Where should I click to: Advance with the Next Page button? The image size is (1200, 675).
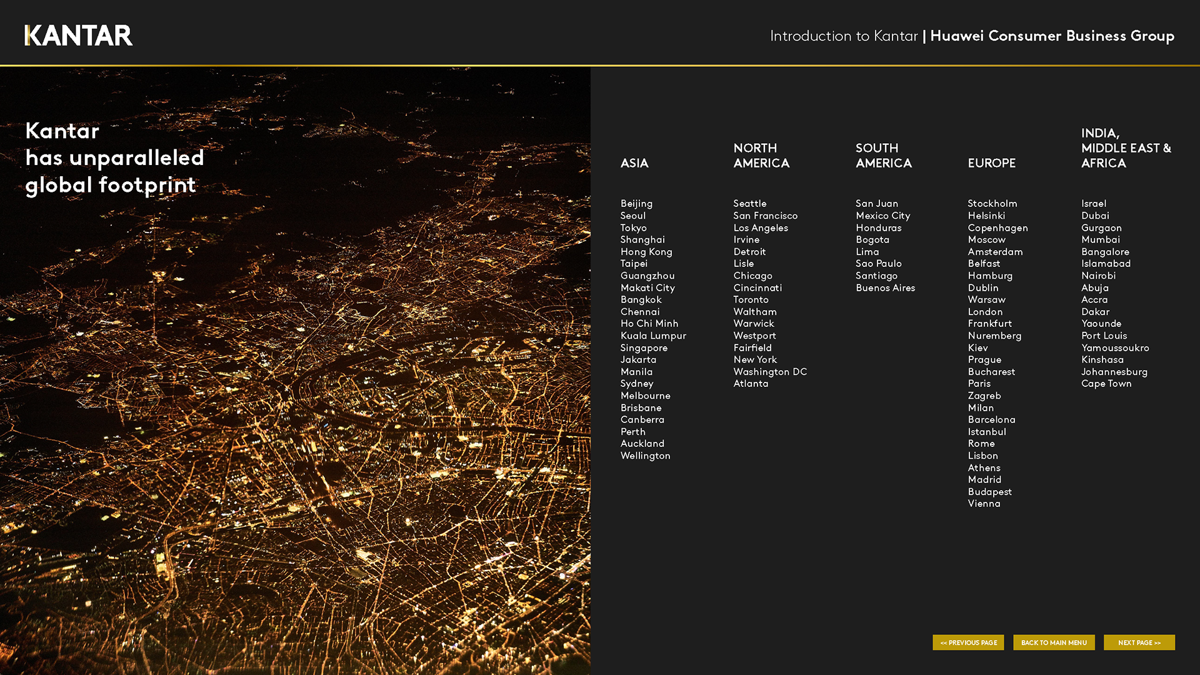[1139, 642]
